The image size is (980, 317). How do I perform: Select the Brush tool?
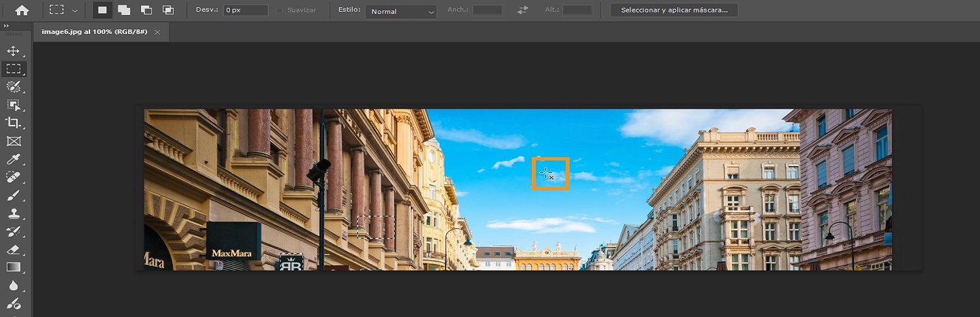tap(13, 195)
